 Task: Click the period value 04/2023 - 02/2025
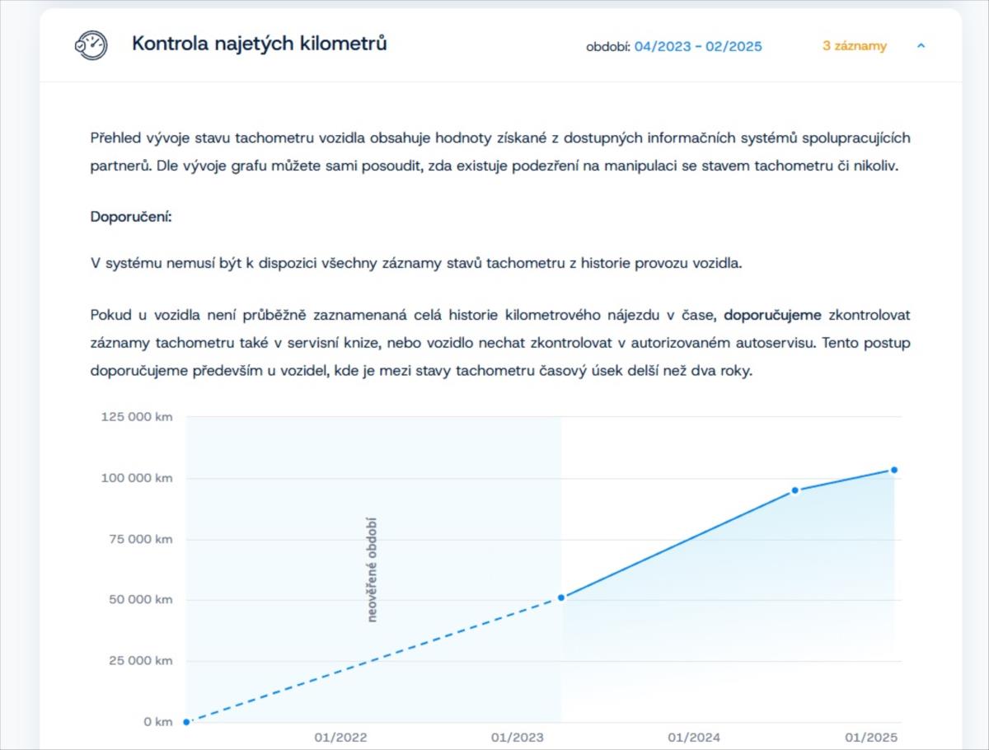tap(698, 46)
